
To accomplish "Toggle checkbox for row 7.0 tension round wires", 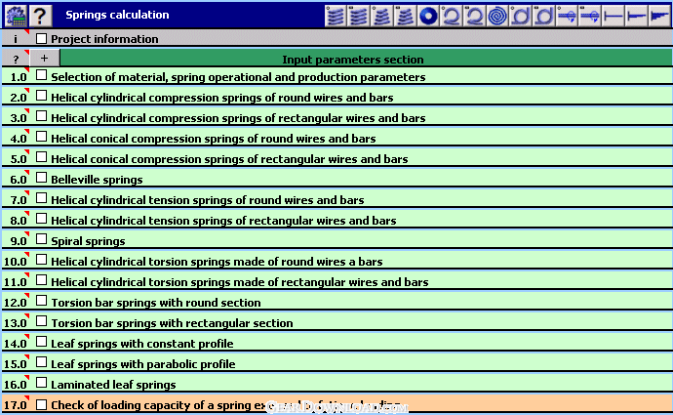I will pos(41,198).
